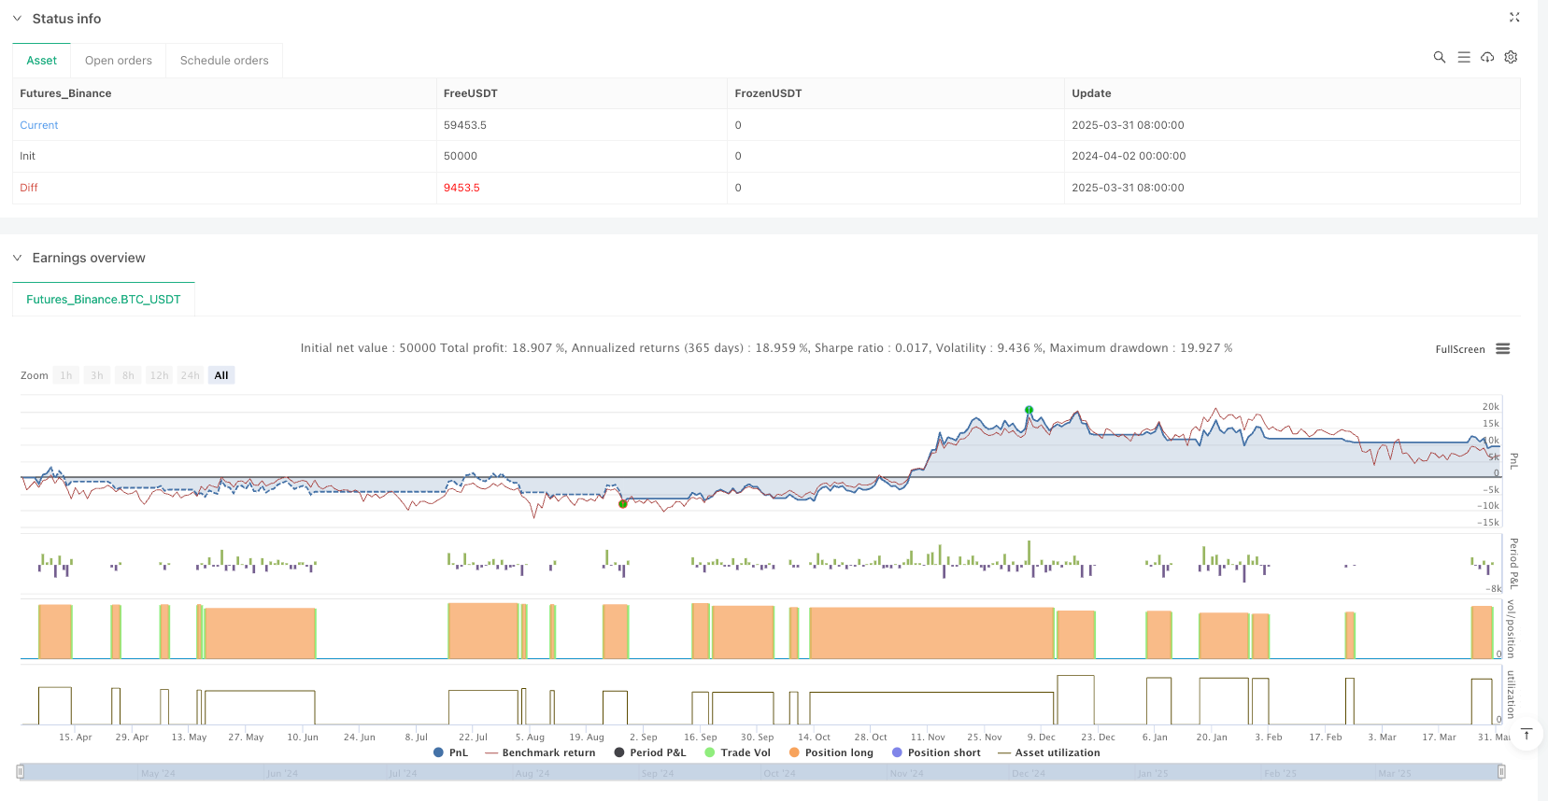1548x801 pixels.
Task: Click the navigator range bar at Oct '24
Action: coord(779,774)
